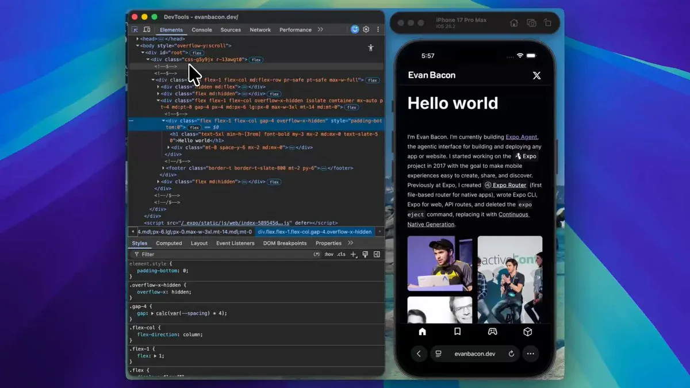Viewport: 690px width, 388px height.
Task: Take simulator screenshot camera icon
Action: pos(531,23)
